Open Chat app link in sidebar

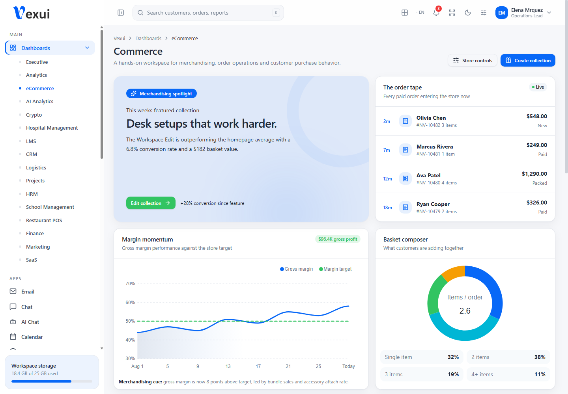pos(27,307)
